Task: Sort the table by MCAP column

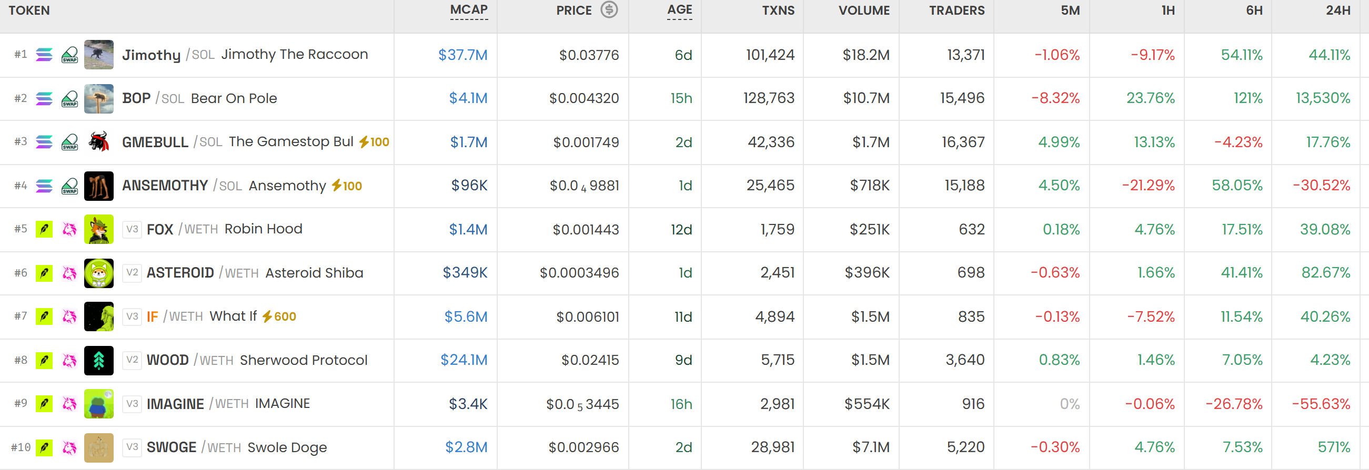Action: pyautogui.click(x=469, y=10)
